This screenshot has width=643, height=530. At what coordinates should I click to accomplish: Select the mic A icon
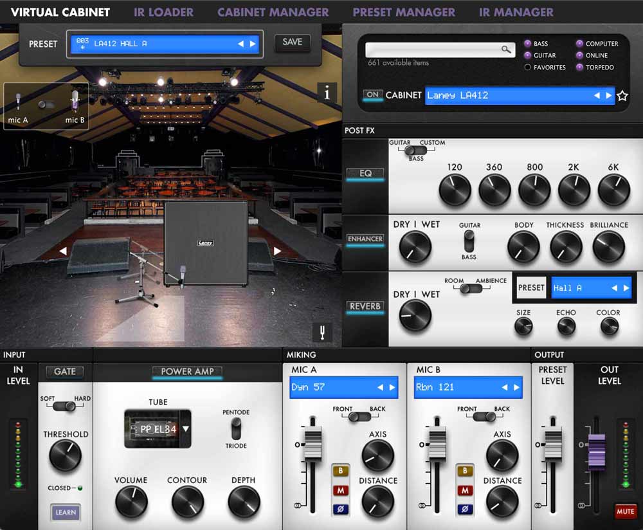point(18,102)
